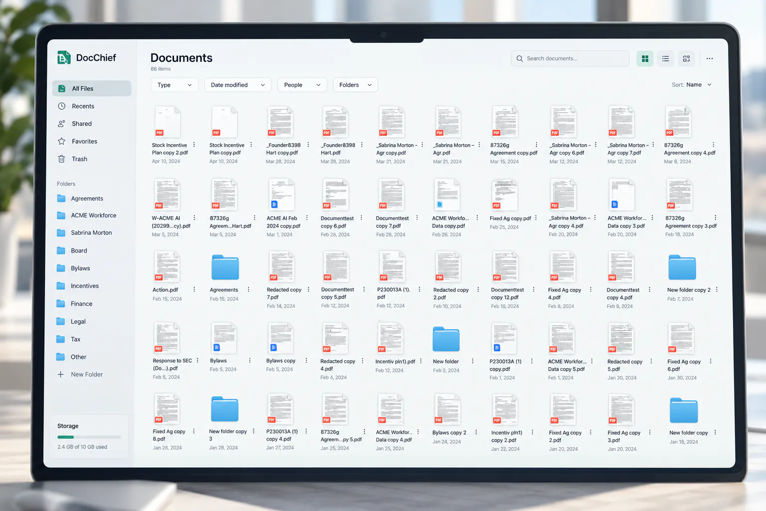Click the storage usage bar
This screenshot has width=766, height=511.
[x=89, y=437]
